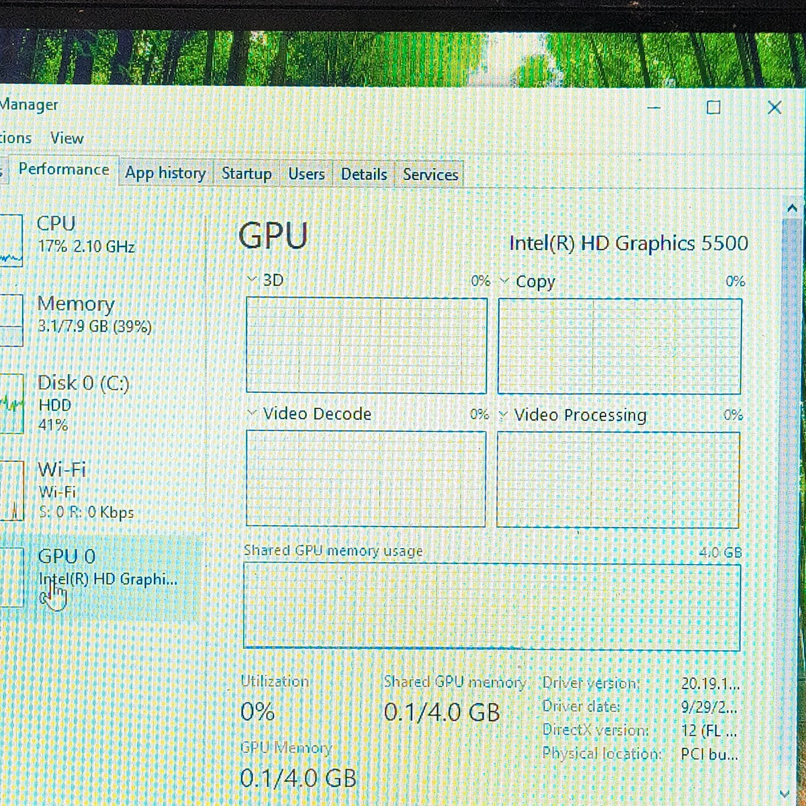The image size is (806, 806).
Task: Click the 17% 2.10 GHz CPU reading
Action: pos(87,247)
